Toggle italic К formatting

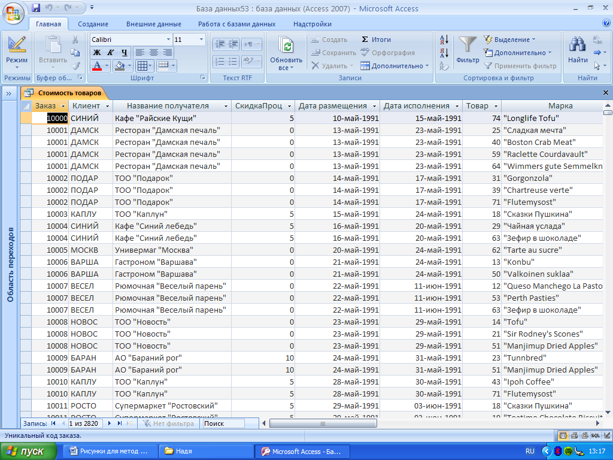tap(110, 52)
